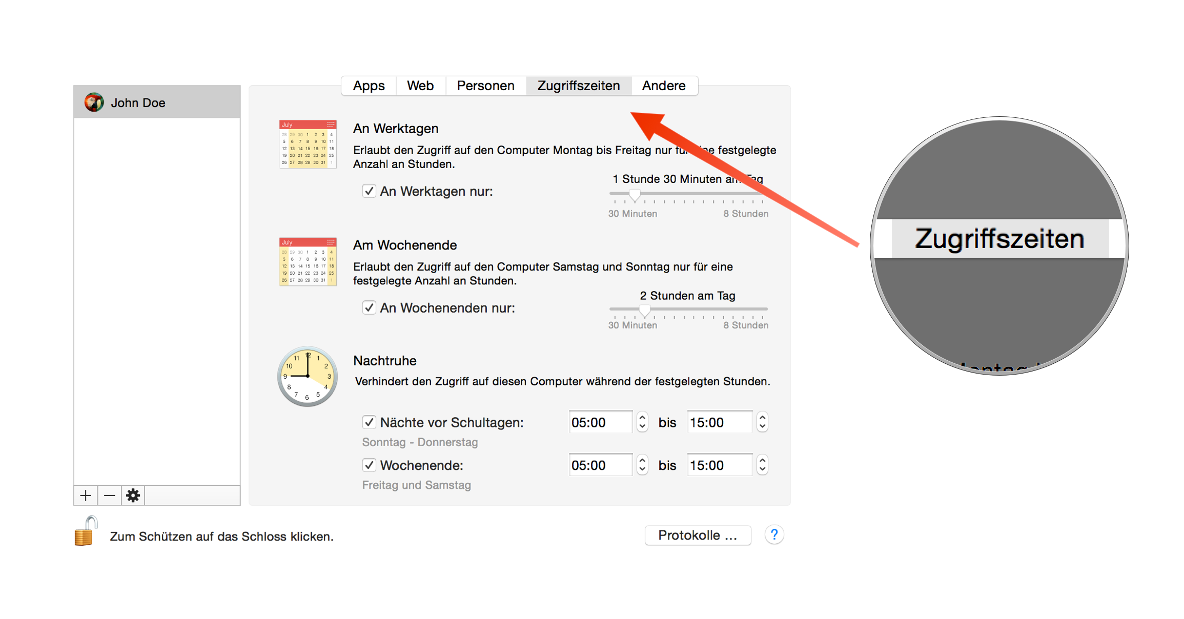Add a new user with the plus icon
Image resolution: width=1184 pixels, height=619 pixels.
click(x=85, y=495)
